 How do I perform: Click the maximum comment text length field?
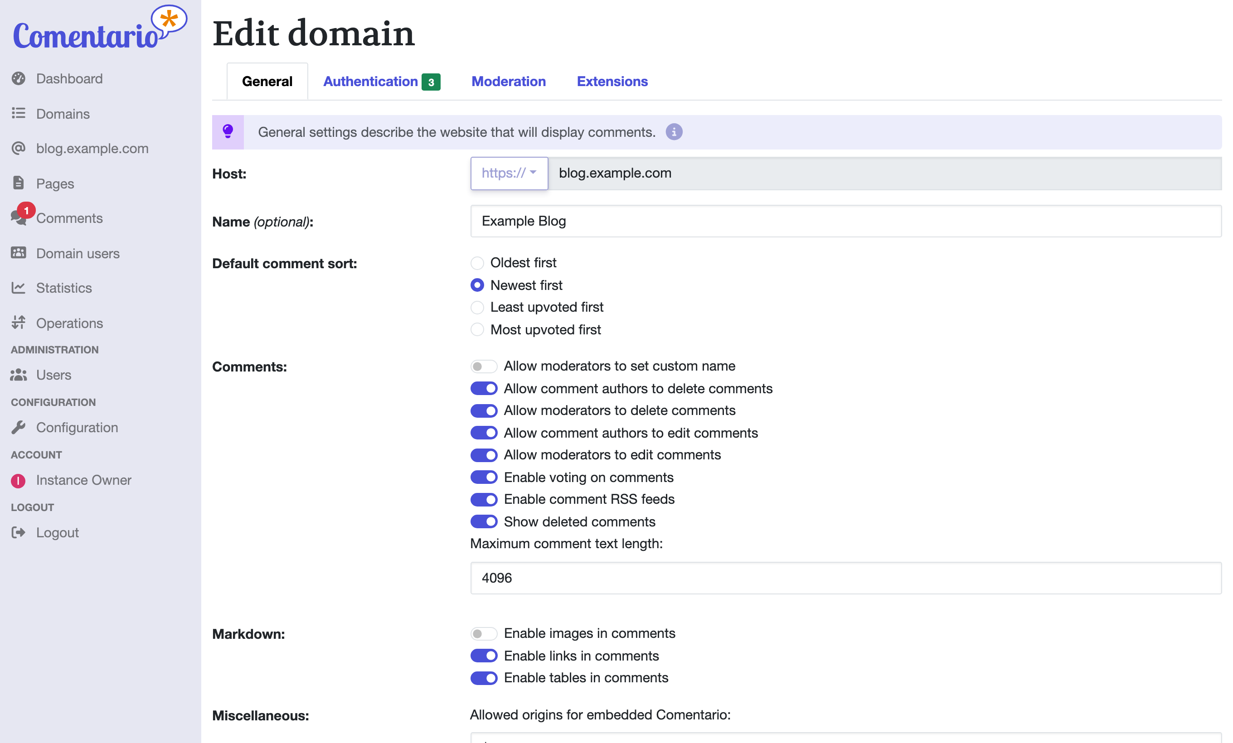(x=846, y=578)
